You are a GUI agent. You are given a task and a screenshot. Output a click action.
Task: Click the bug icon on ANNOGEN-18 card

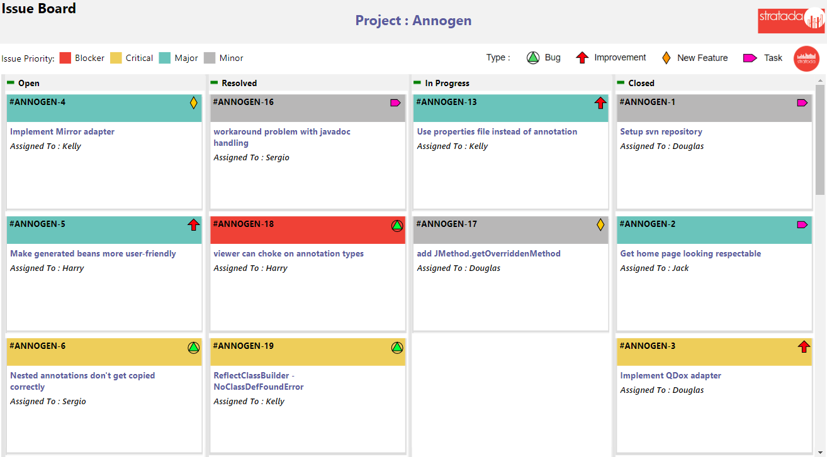(x=397, y=225)
